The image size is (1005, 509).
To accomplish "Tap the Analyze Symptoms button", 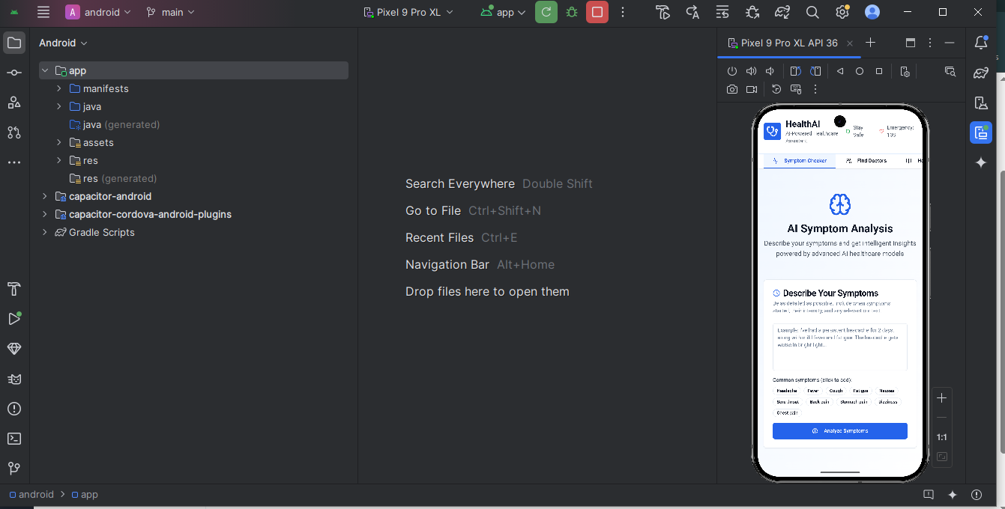I will tap(840, 431).
